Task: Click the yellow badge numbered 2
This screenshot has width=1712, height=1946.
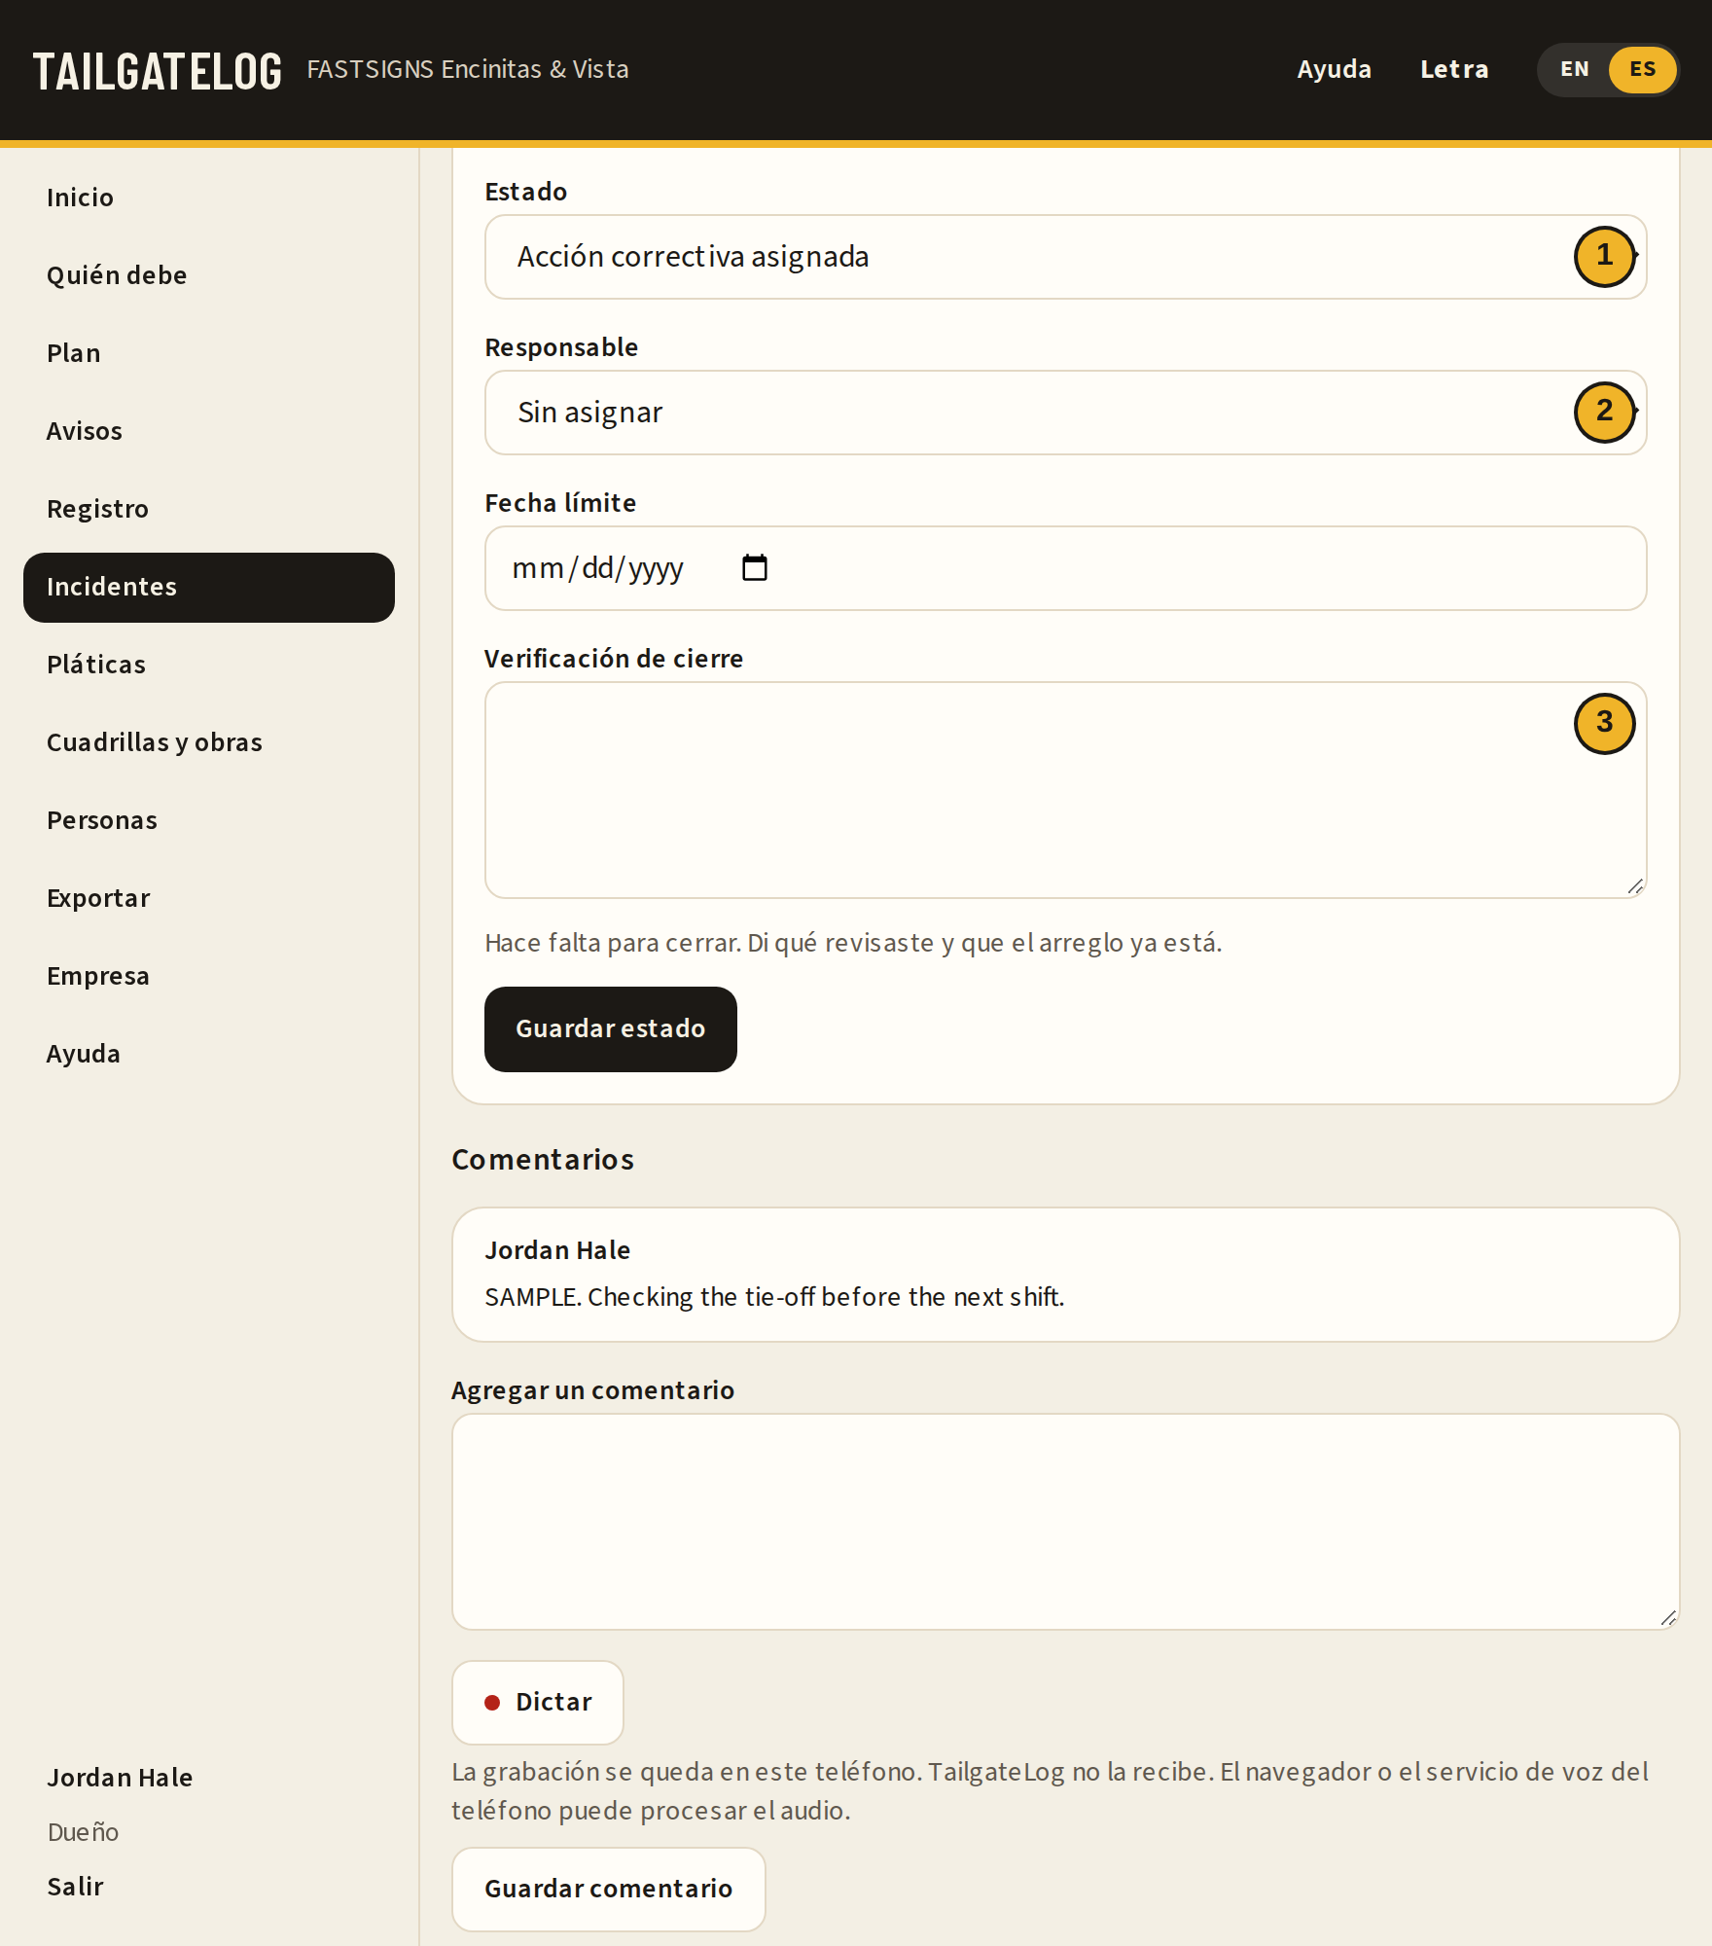Action: (1604, 412)
